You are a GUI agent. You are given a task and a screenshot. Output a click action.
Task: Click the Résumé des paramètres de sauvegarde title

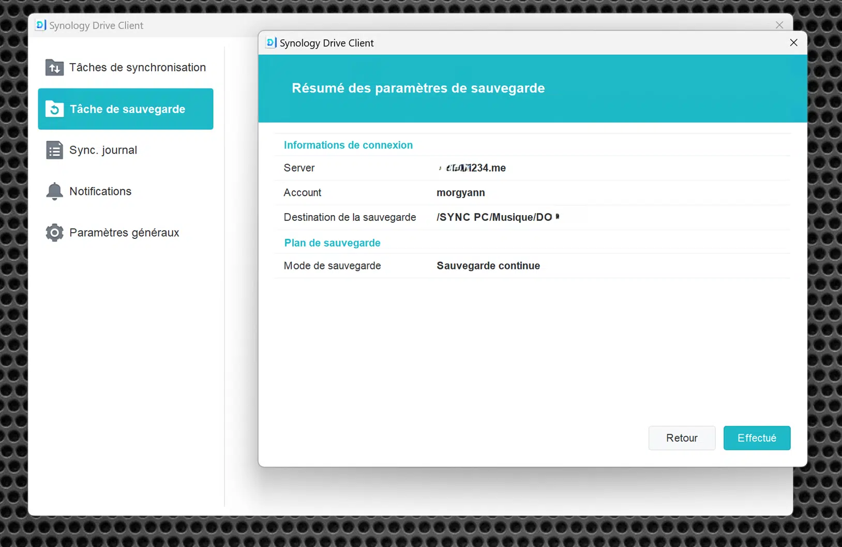pyautogui.click(x=418, y=88)
